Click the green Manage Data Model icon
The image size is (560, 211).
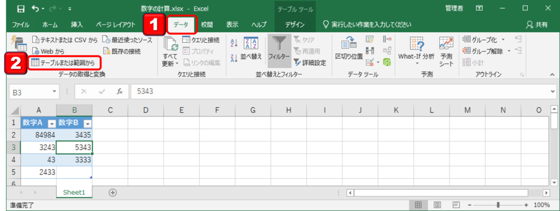pos(387,63)
